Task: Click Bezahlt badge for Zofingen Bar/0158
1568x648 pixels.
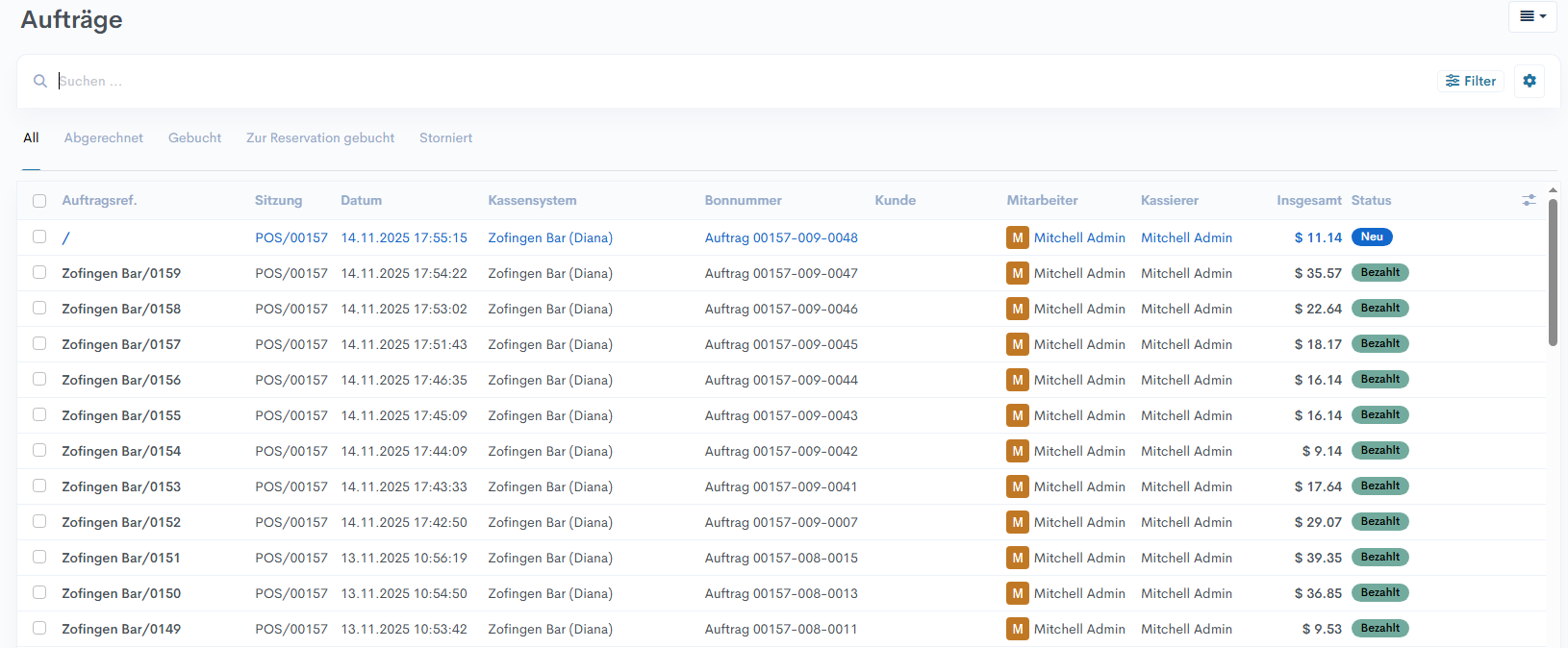Action: point(1379,309)
